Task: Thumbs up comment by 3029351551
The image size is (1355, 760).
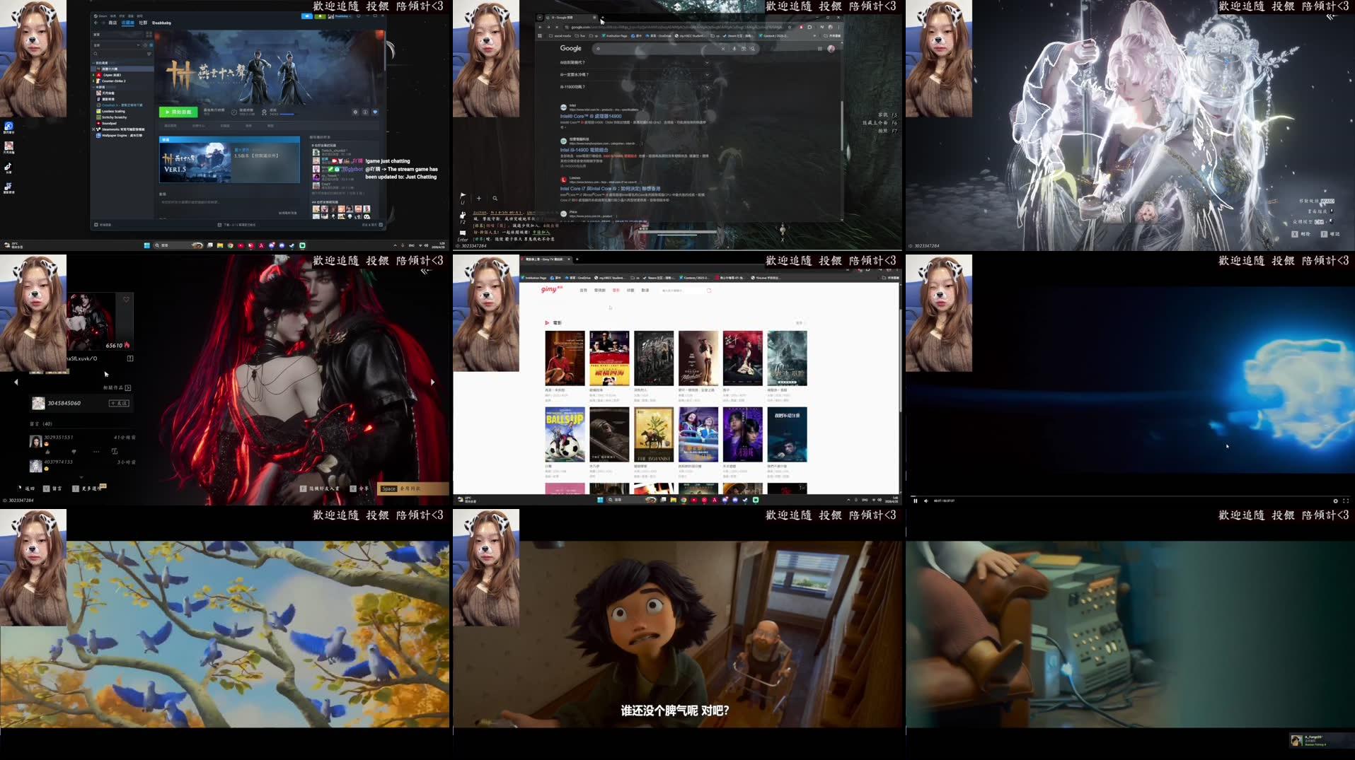Action: pos(47,451)
